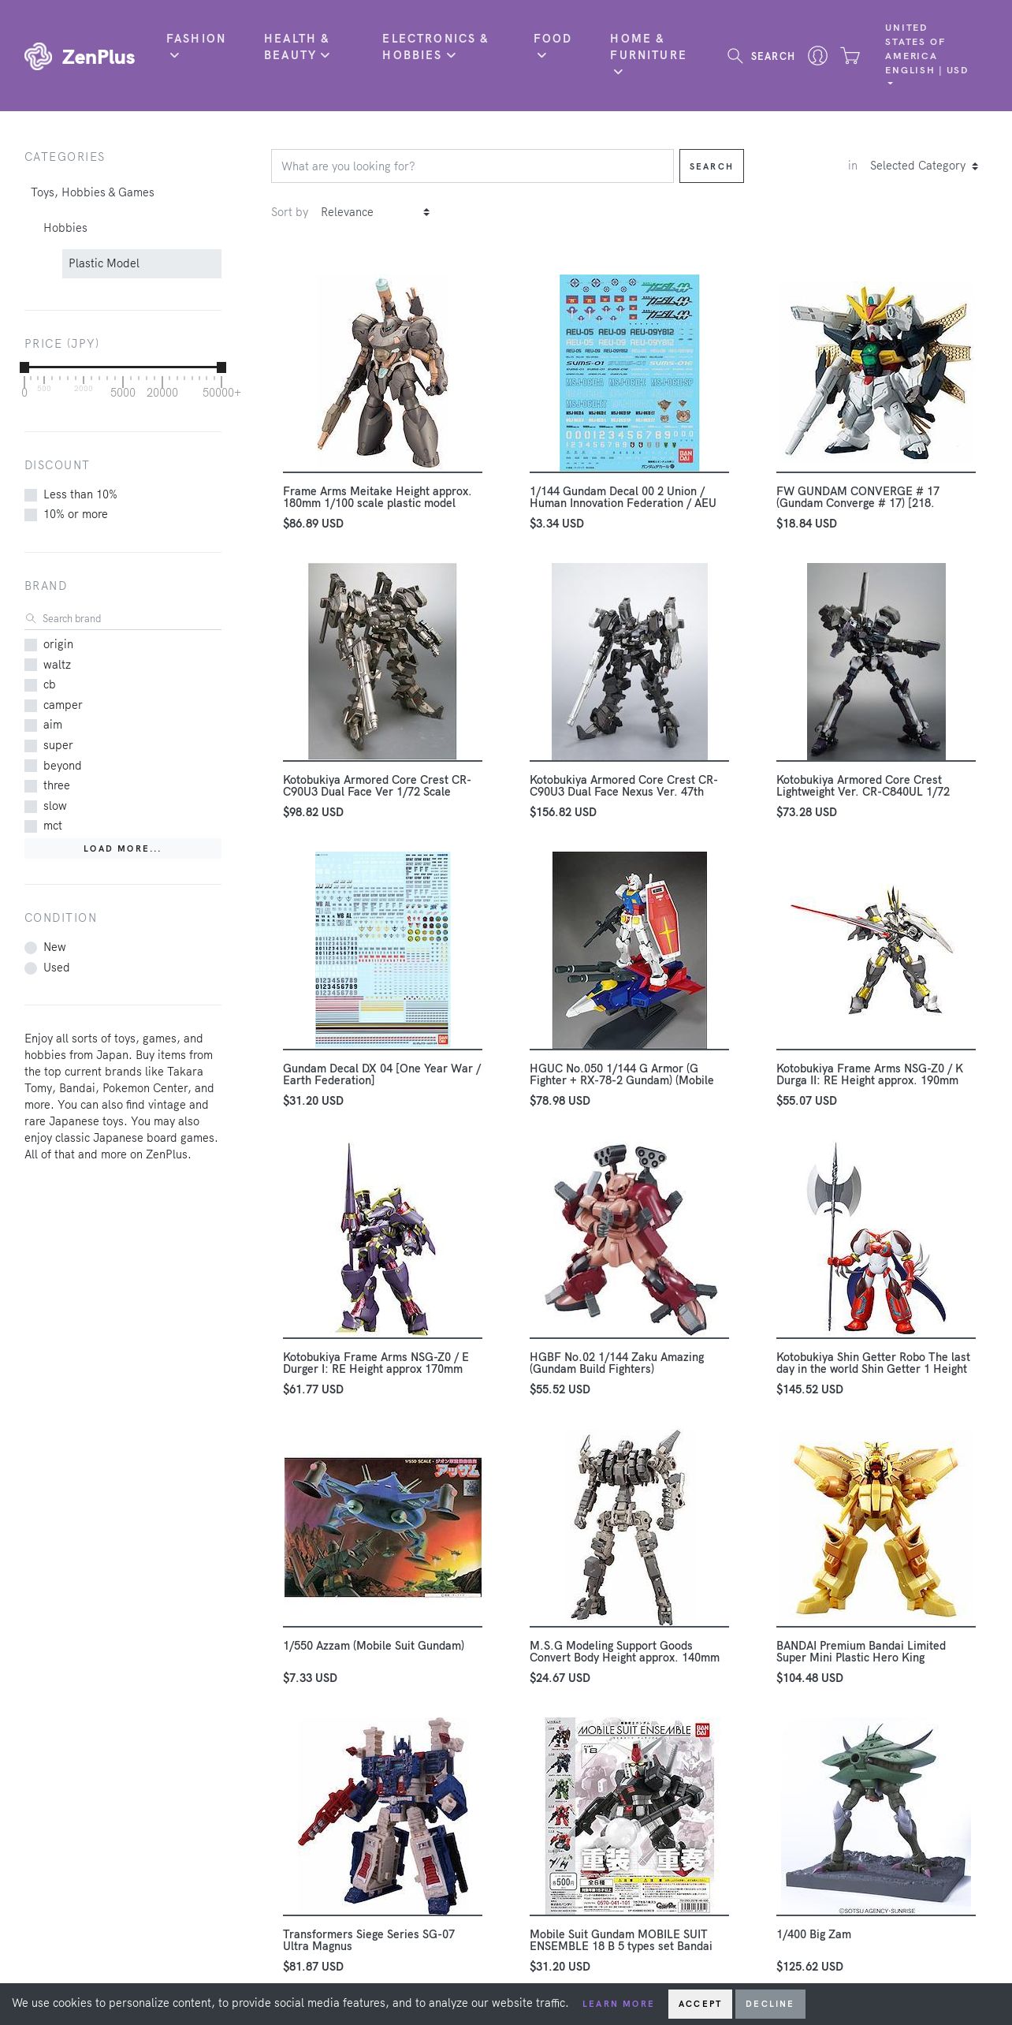Screen dimensions: 1012x2025
Task: Select the Hobbies category
Action: point(65,228)
